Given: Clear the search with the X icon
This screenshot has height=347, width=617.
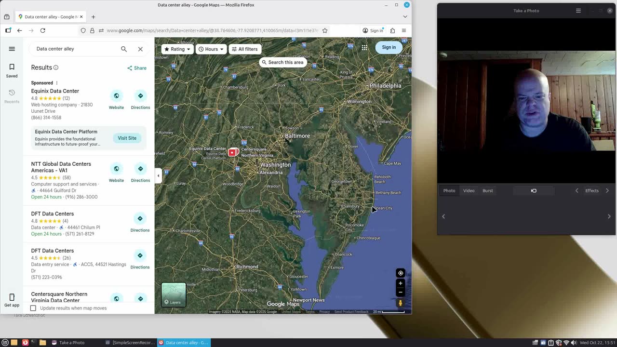Looking at the screenshot, I should point(140,49).
